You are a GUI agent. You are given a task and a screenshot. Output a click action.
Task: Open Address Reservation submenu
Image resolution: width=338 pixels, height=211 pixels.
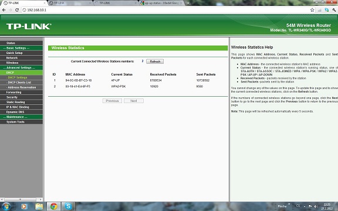click(x=21, y=87)
